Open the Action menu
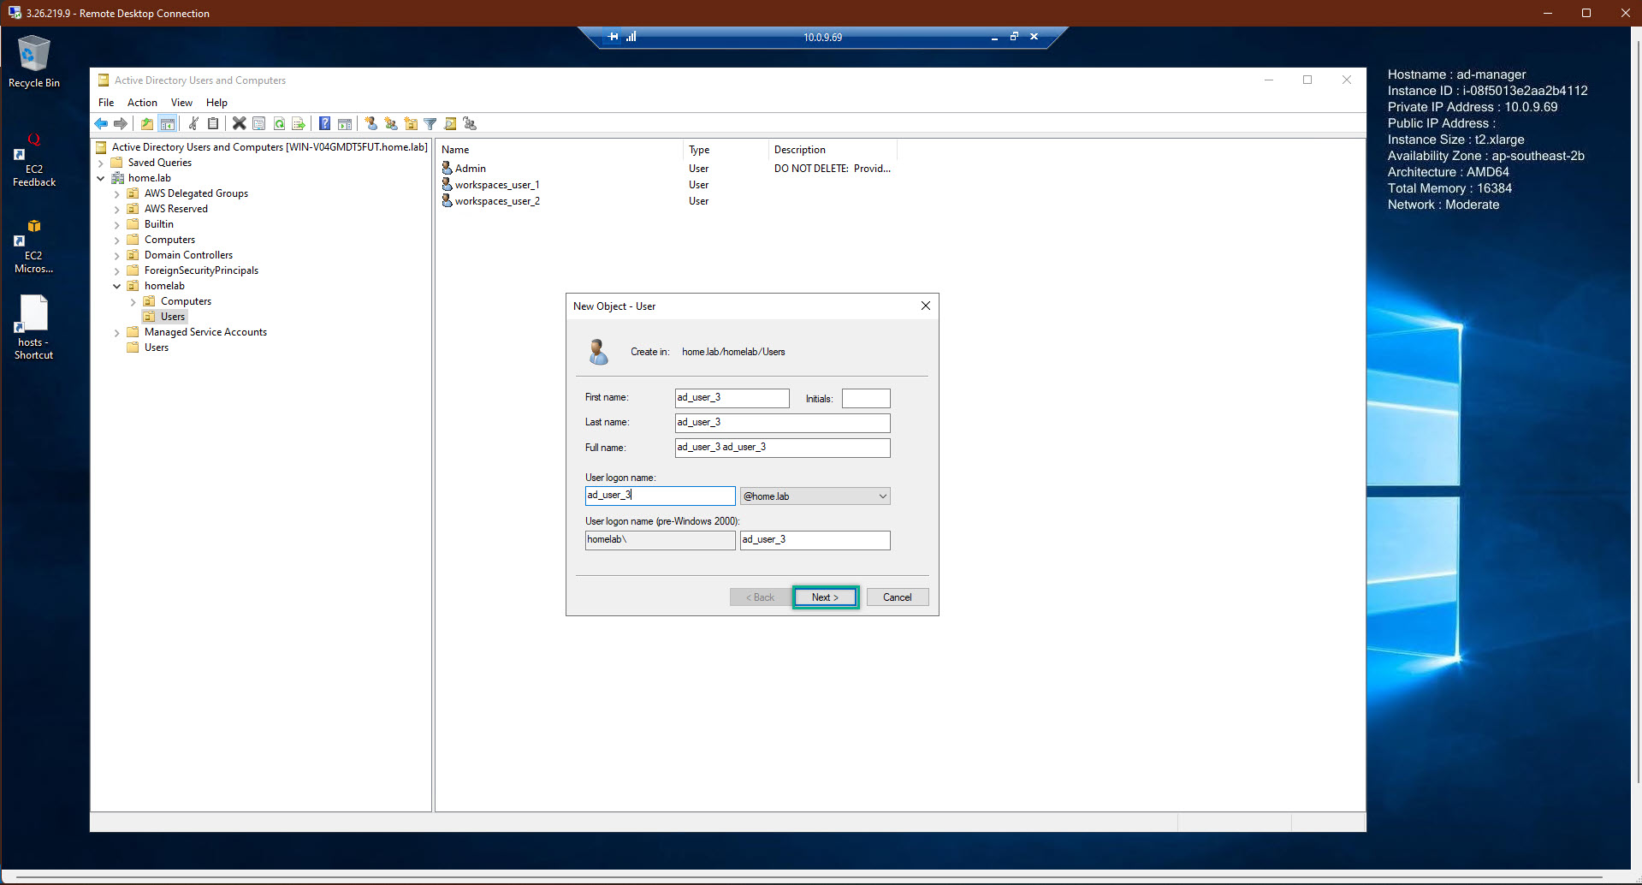This screenshot has width=1642, height=885. pos(142,102)
